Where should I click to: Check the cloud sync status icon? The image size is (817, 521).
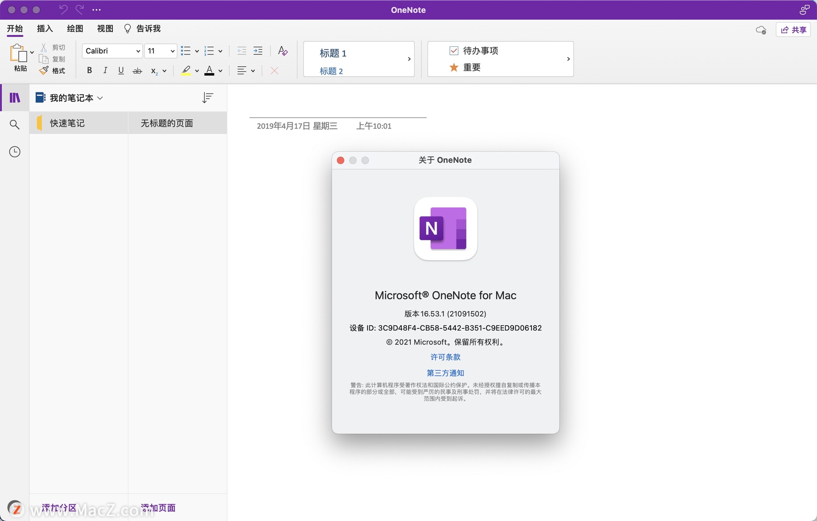coord(761,30)
